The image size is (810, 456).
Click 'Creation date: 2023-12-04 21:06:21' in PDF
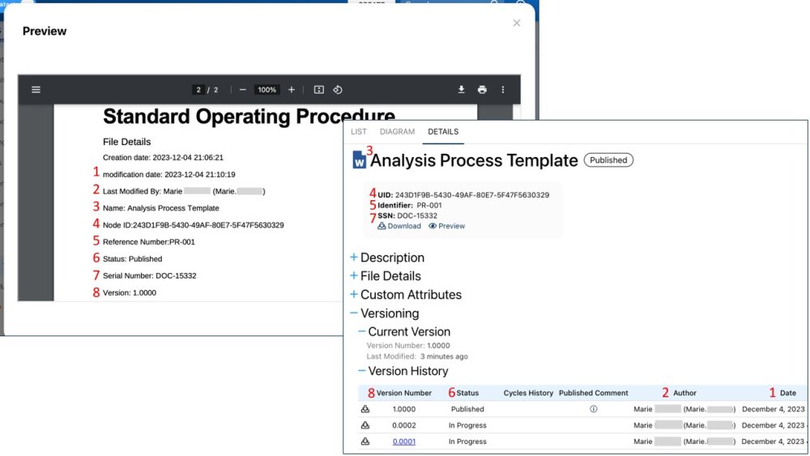click(x=163, y=157)
